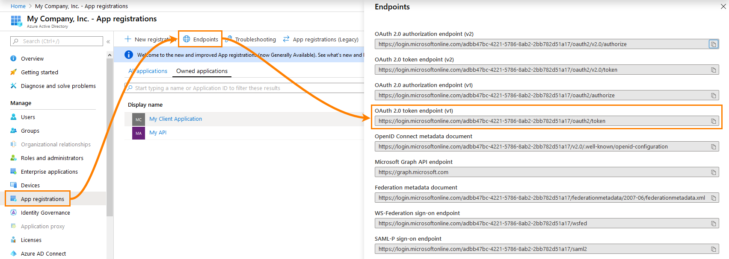
Task: Click the MA avatar for My API
Action: click(x=139, y=133)
